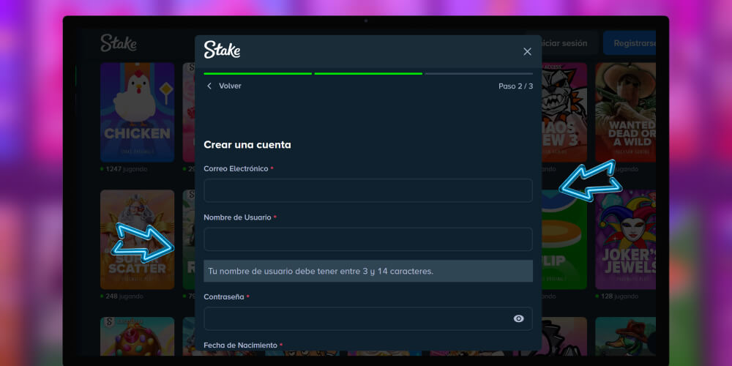The height and width of the screenshot is (366, 732).
Task: Click the gray third progress step segment
Action: [479, 73]
